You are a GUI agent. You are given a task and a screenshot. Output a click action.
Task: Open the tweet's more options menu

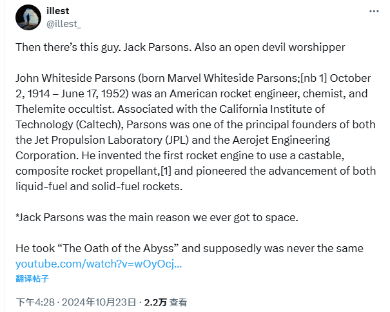(x=374, y=12)
